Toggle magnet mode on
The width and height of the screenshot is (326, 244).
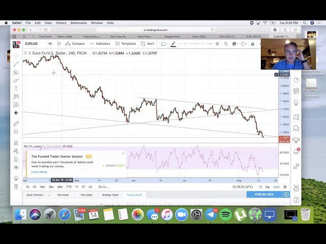click(x=16, y=143)
